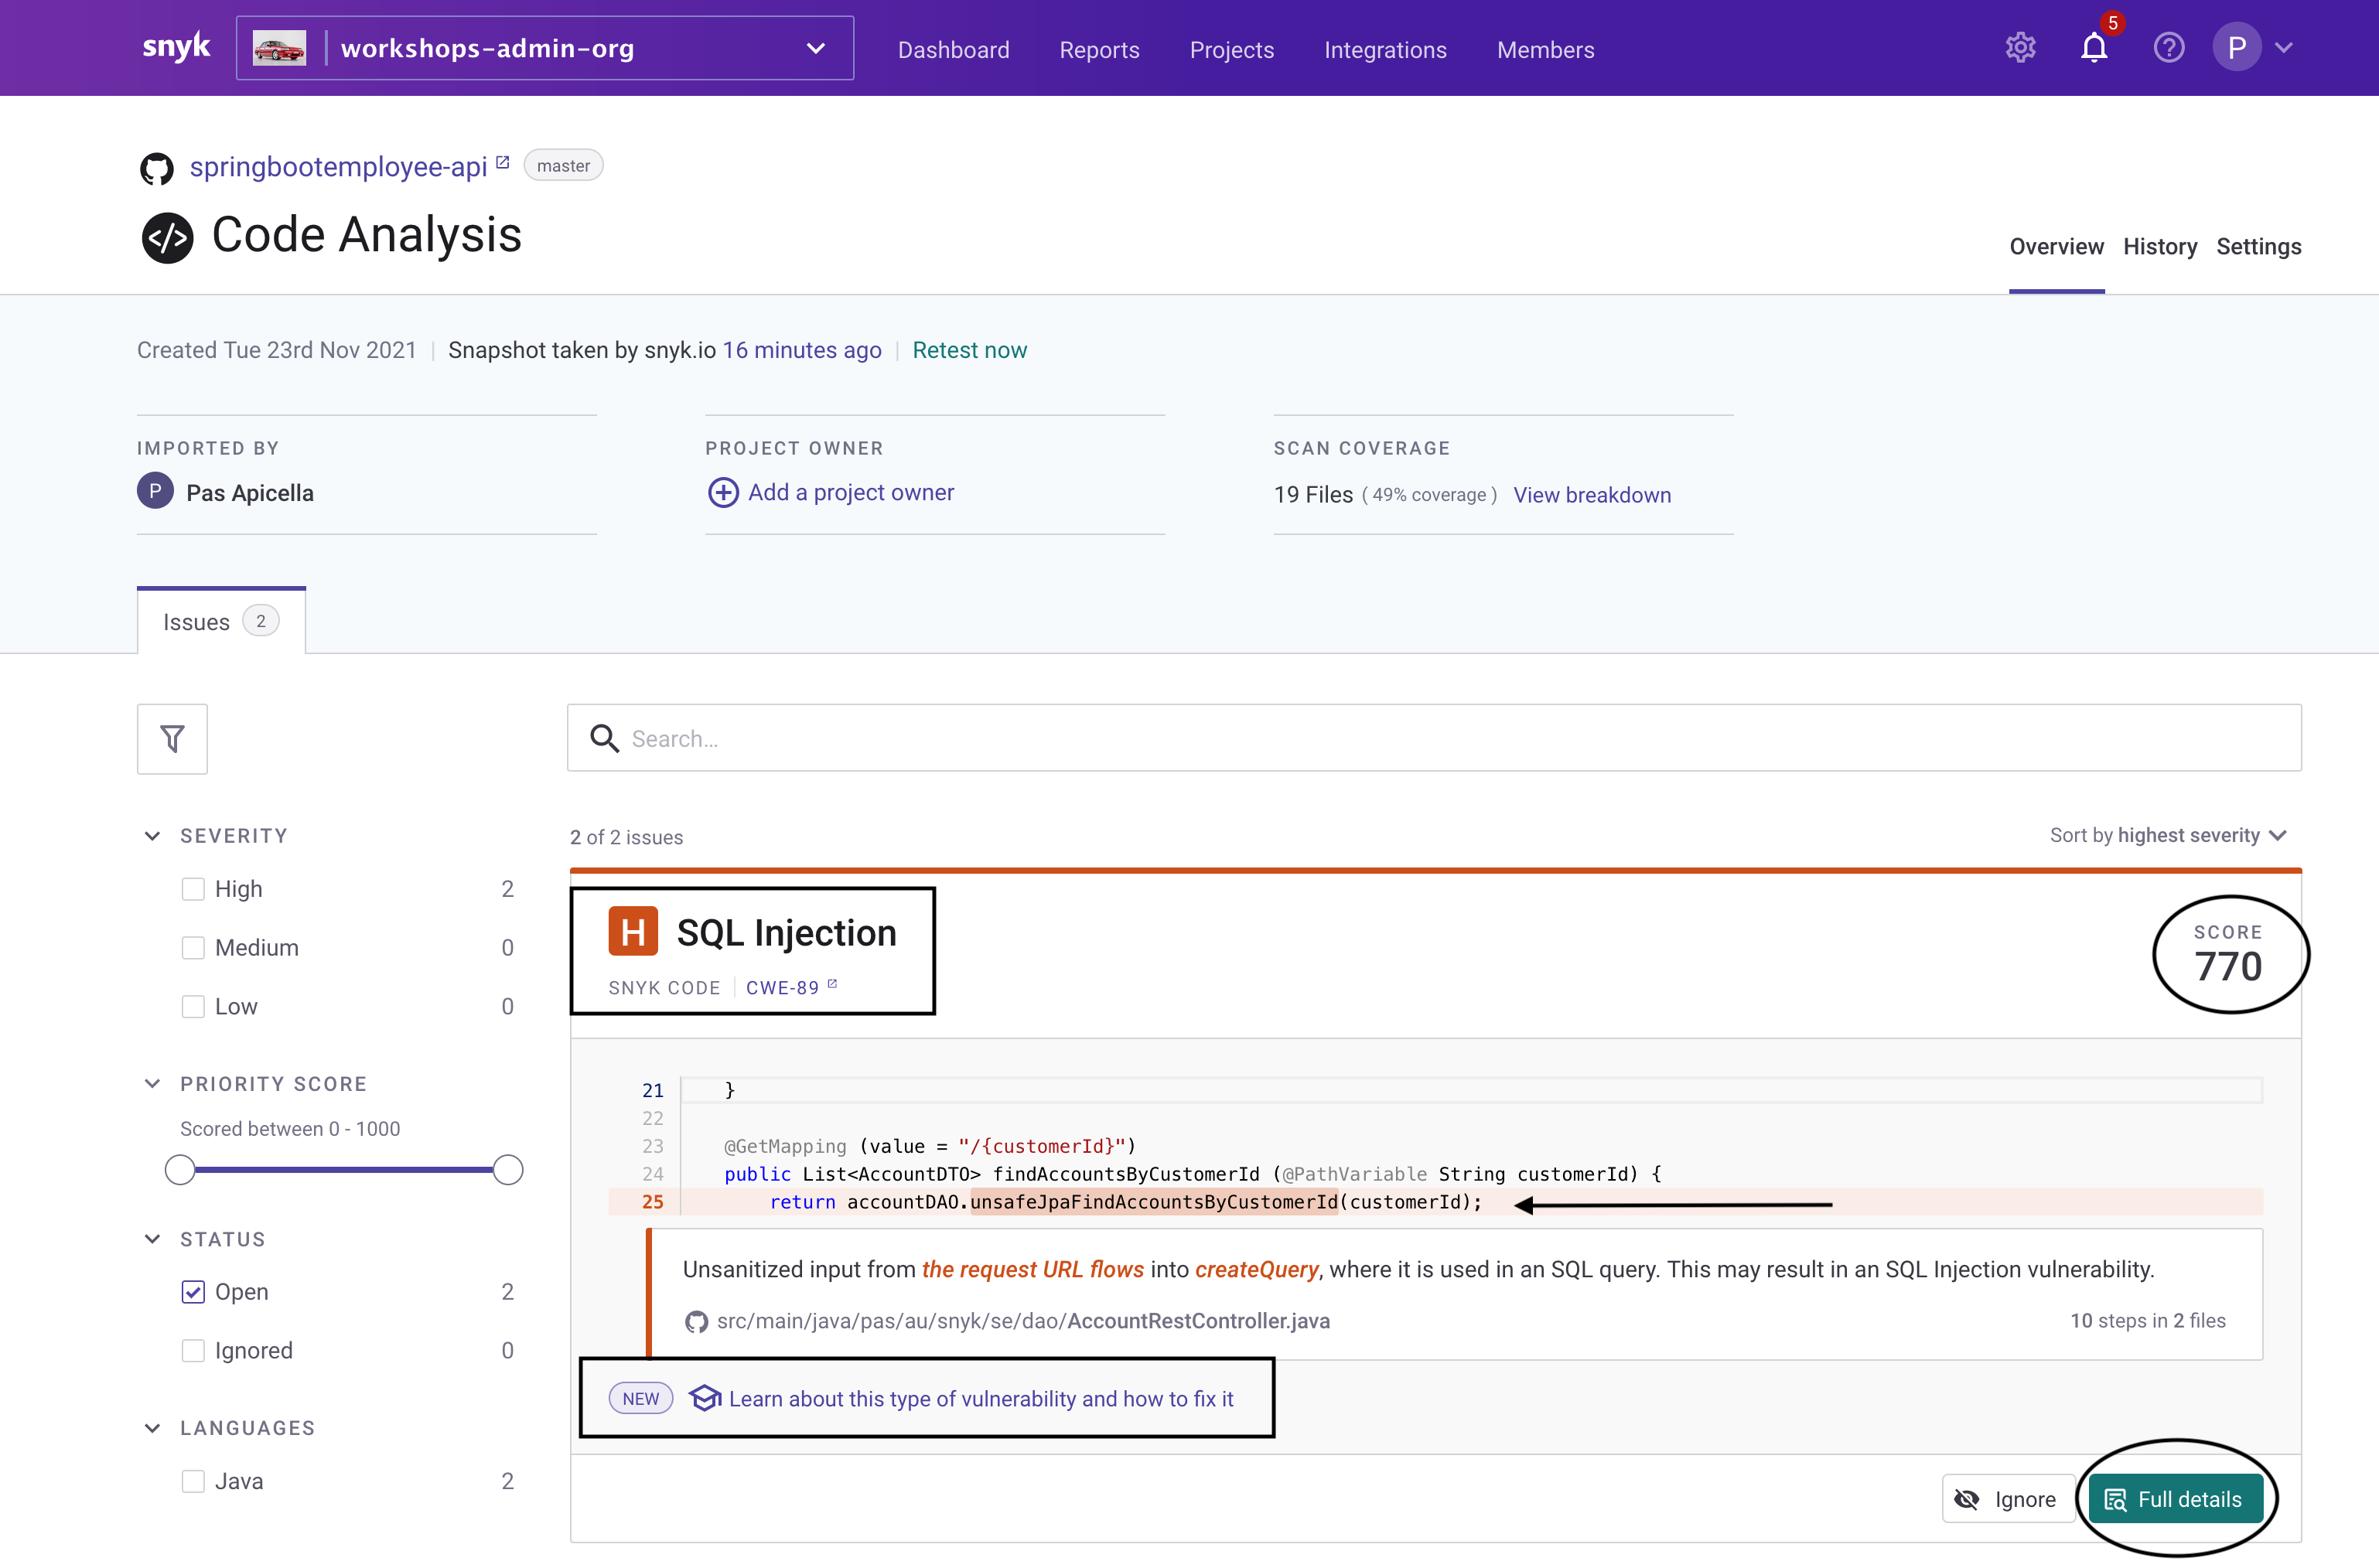The width and height of the screenshot is (2379, 1568).
Task: Click Retest now
Action: (969, 350)
